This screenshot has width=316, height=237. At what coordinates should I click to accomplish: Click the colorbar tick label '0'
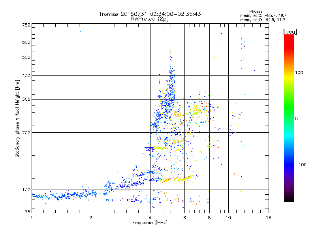(x=296, y=119)
